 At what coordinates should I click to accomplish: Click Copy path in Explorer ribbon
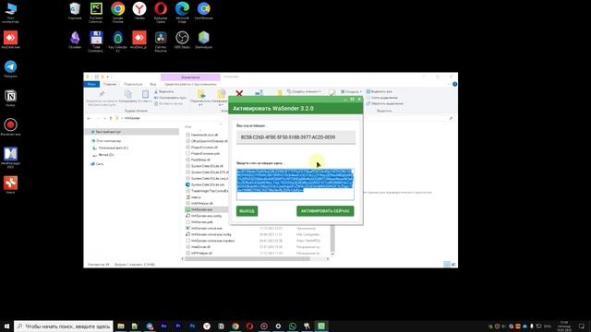click(170, 98)
